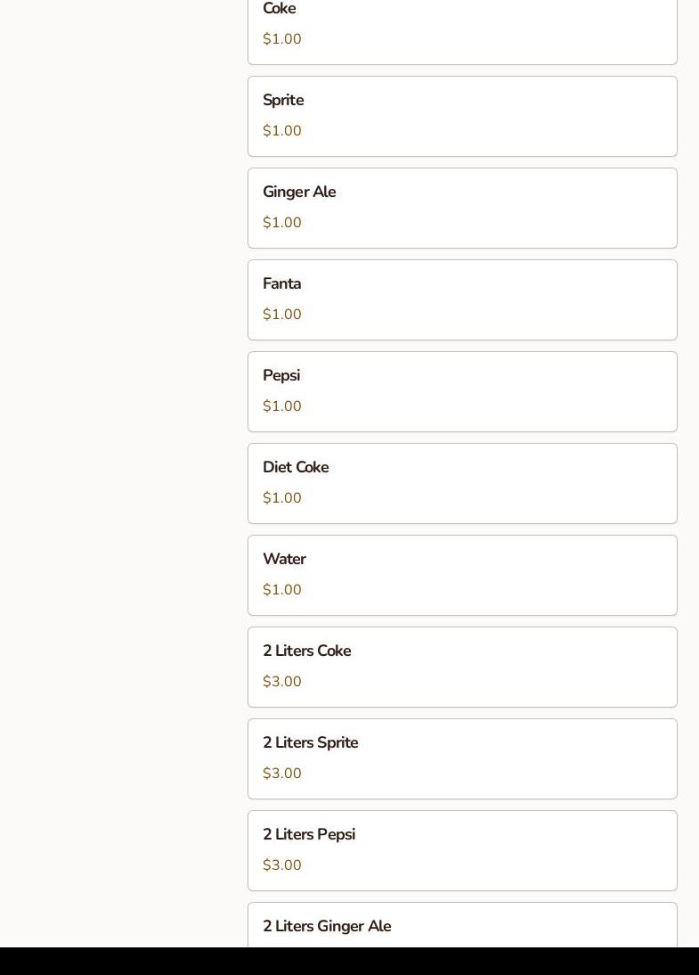Open the 2 Liters Ginger Ale item

pos(462,927)
